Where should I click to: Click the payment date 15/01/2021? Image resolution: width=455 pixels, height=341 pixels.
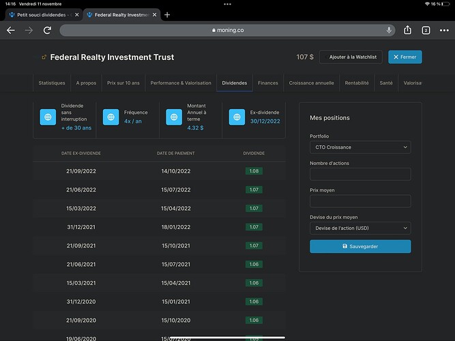click(176, 301)
